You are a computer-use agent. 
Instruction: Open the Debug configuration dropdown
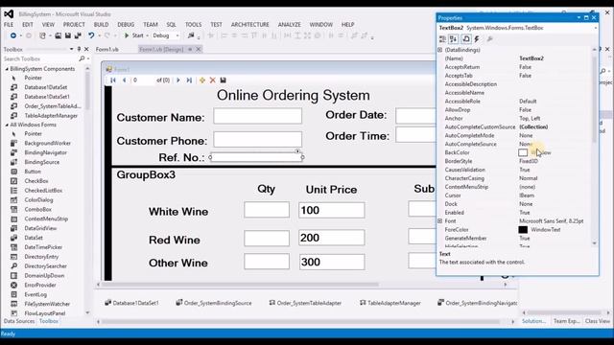pyautogui.click(x=177, y=35)
